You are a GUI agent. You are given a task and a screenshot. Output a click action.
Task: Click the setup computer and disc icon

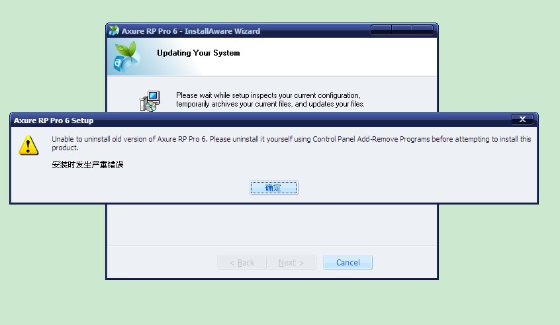[150, 101]
